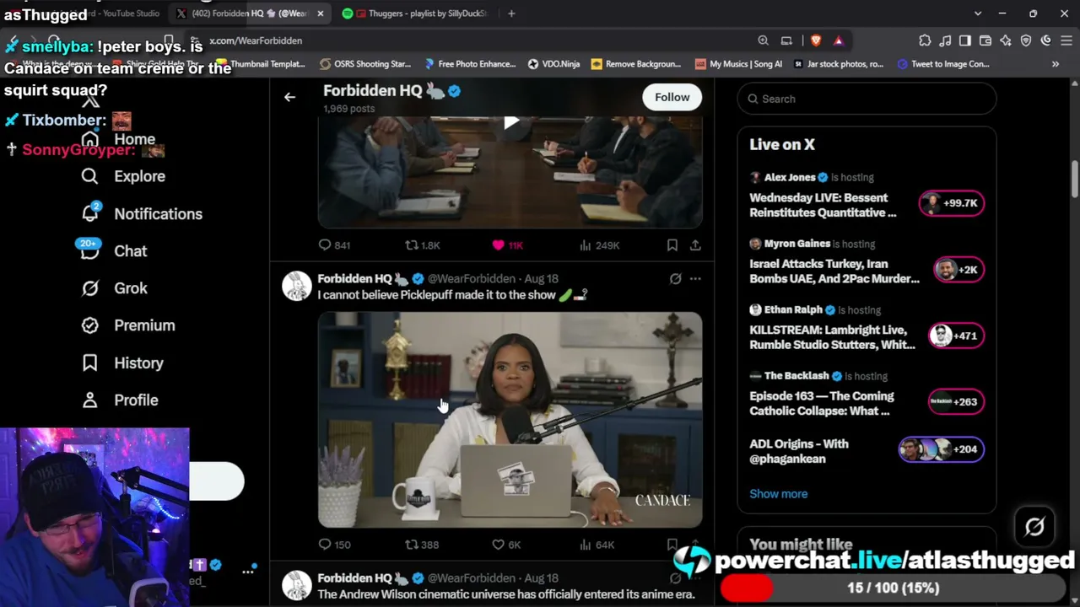This screenshot has height=607, width=1080.
Task: View analytics for the Picklepuff post, 64K views
Action: point(597,545)
